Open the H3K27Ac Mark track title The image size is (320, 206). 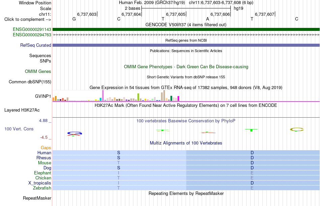186,106
